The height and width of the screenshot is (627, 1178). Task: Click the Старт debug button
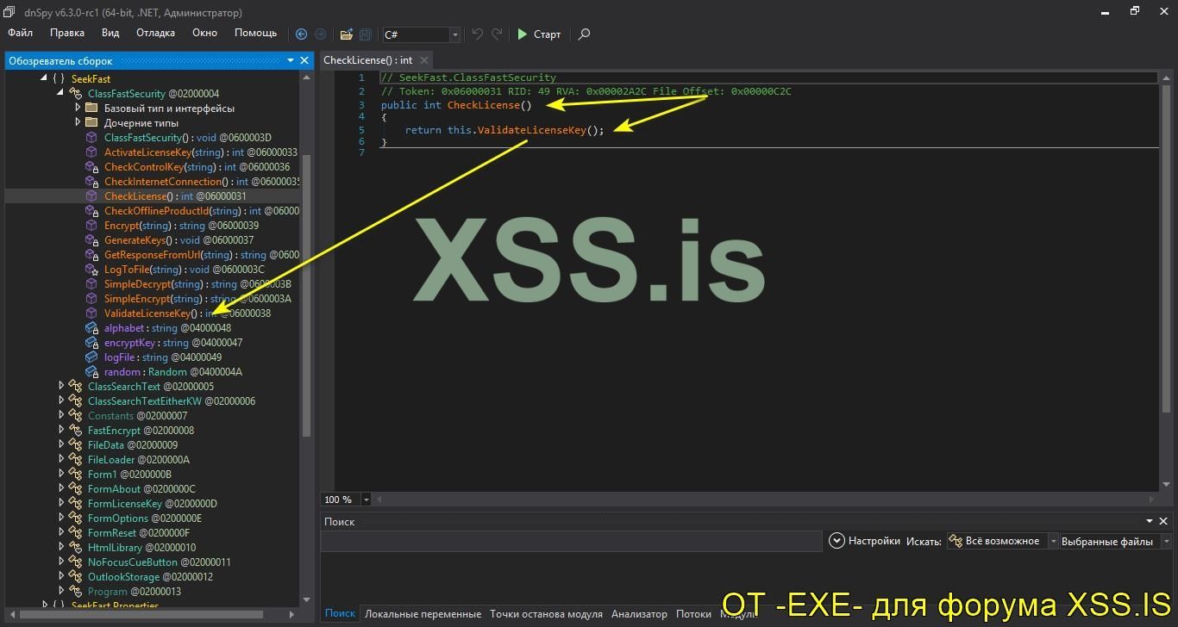coord(539,34)
